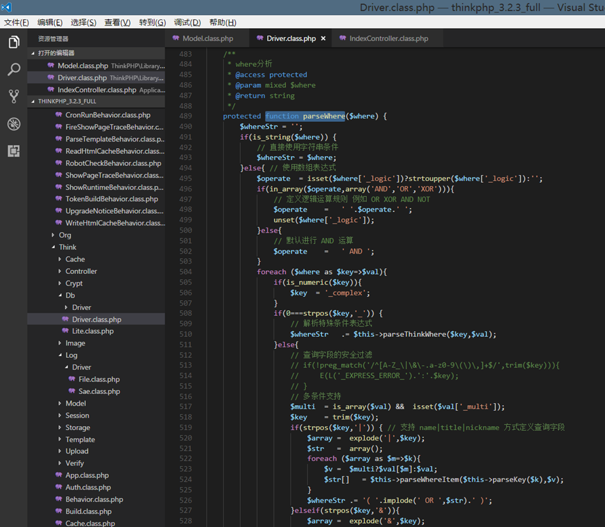Close the Driver.class.php tab
Viewport: 605px width, 527px height.
pos(323,39)
